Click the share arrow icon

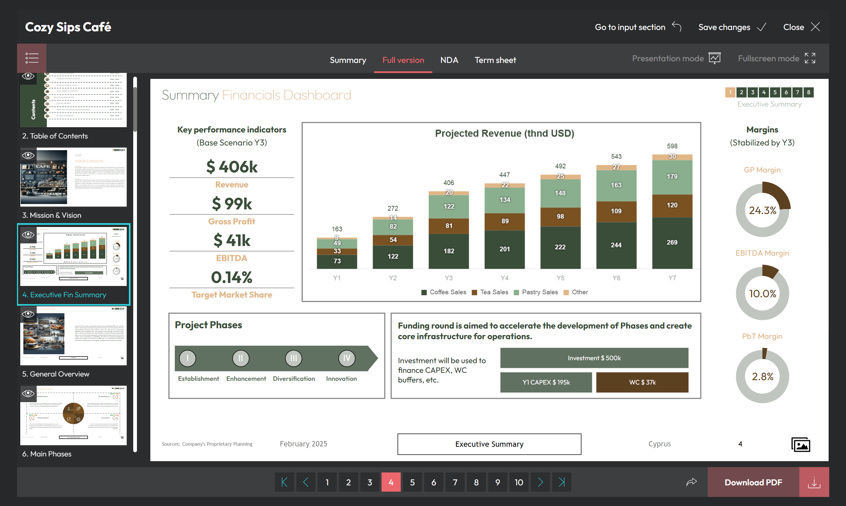pyautogui.click(x=691, y=482)
